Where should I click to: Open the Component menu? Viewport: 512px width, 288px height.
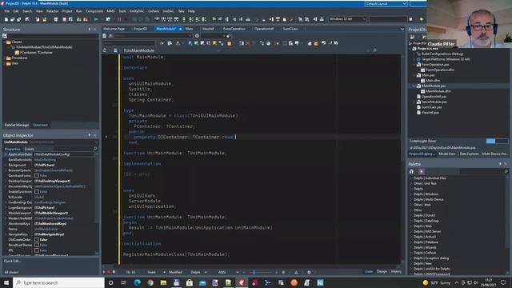[x=94, y=11]
